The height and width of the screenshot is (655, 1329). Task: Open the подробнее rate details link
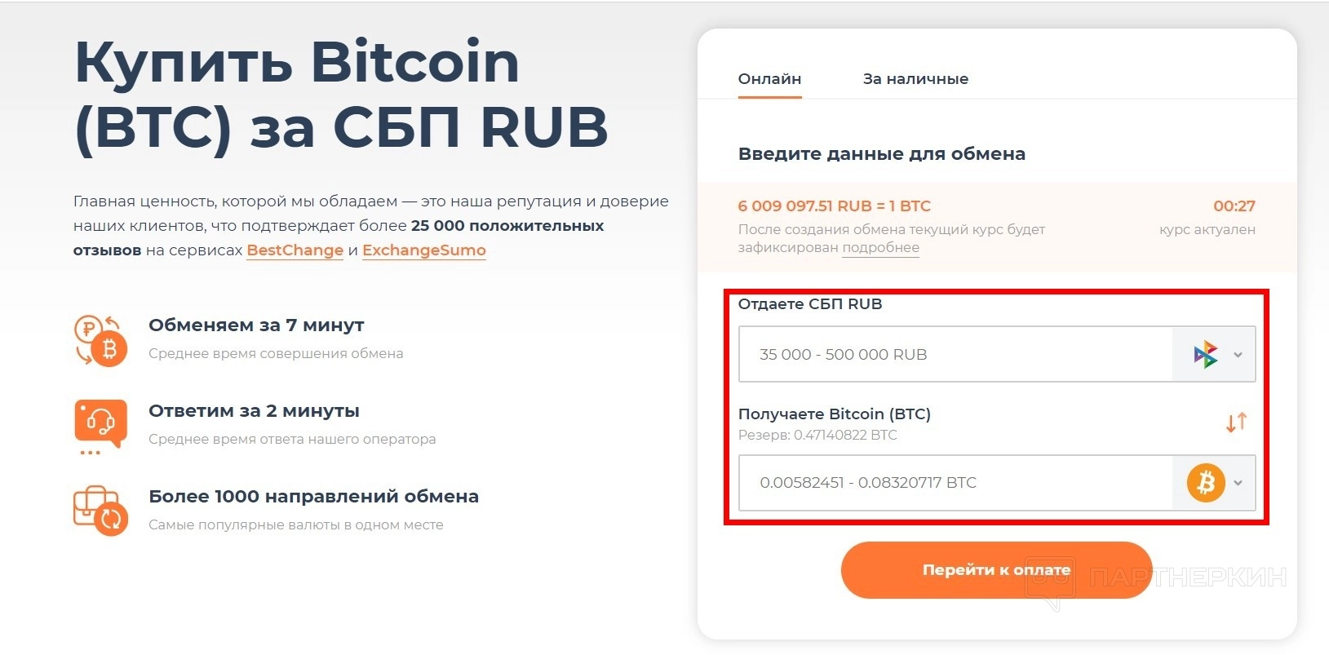pyautogui.click(x=880, y=248)
